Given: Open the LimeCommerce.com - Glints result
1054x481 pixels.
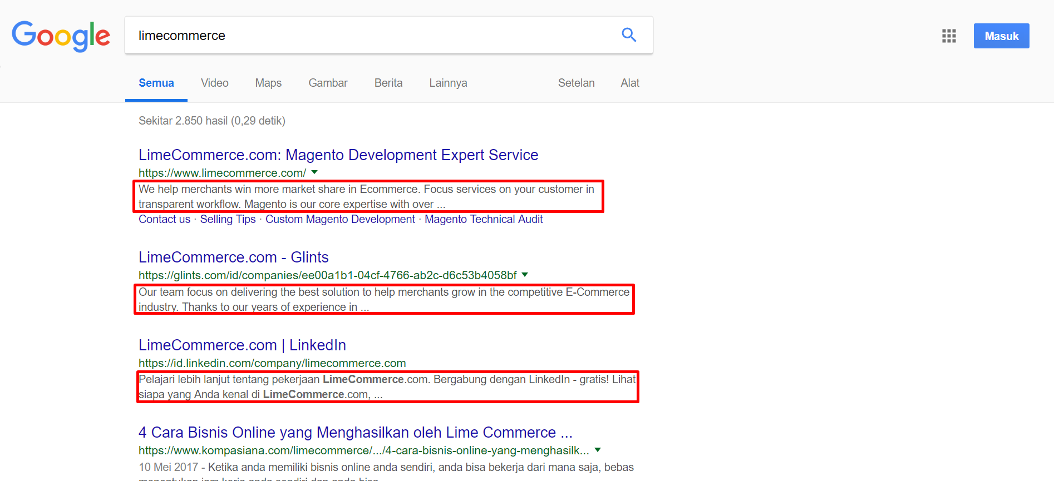Looking at the screenshot, I should click(234, 257).
